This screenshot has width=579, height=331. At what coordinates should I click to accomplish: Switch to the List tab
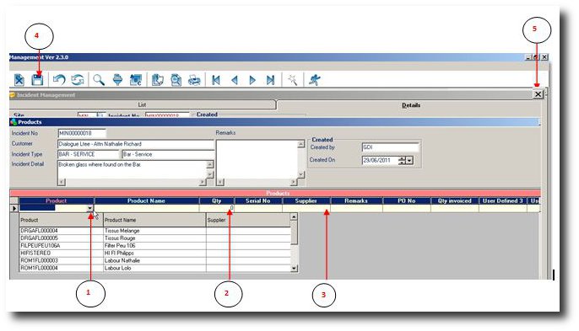pos(142,104)
